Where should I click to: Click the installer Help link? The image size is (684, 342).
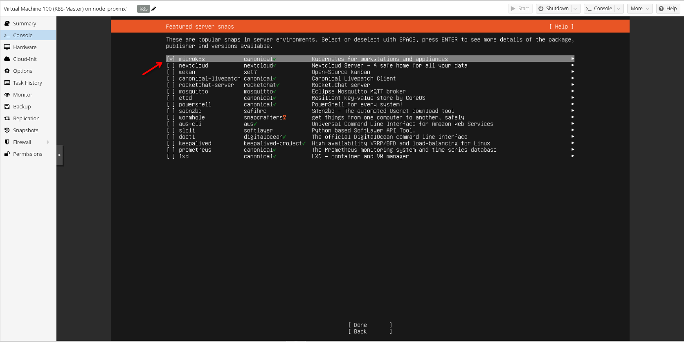pos(561,27)
